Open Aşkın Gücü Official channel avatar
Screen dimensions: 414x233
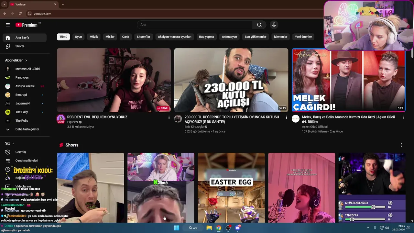tap(296, 119)
